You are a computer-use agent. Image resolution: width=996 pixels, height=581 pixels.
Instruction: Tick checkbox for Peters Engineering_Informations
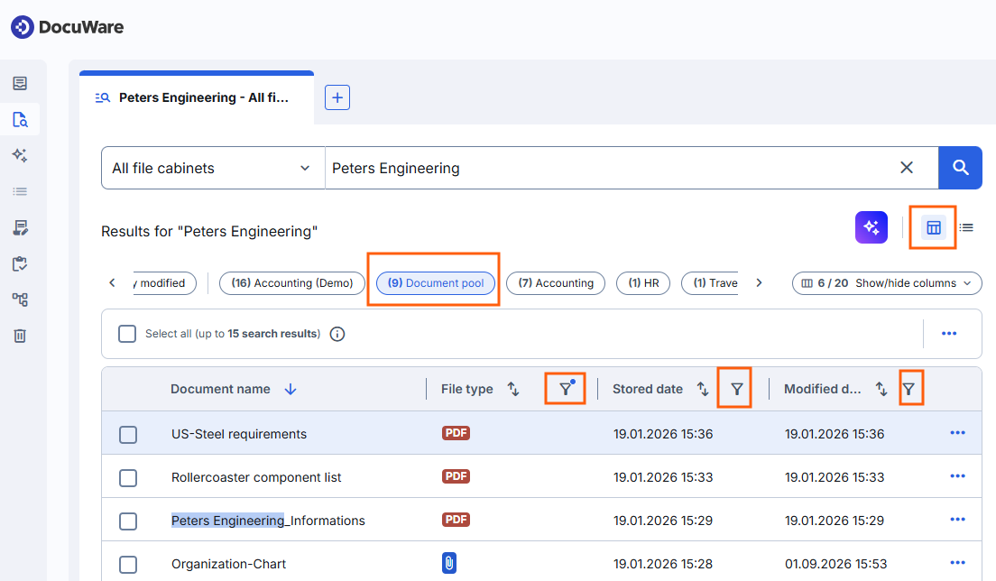pyautogui.click(x=128, y=521)
